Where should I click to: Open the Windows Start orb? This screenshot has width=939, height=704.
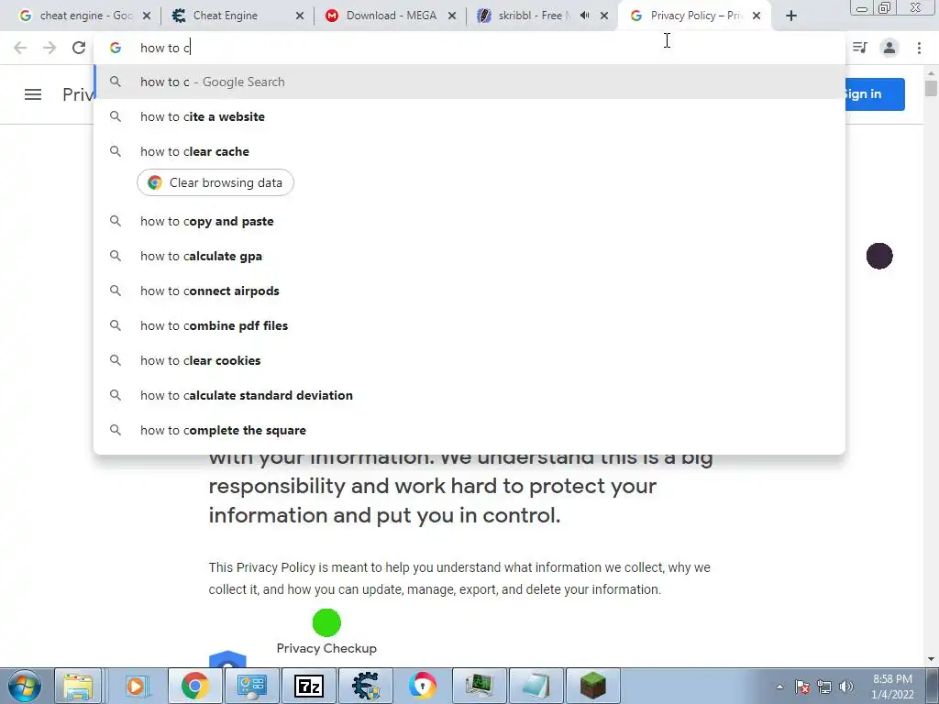click(25, 686)
